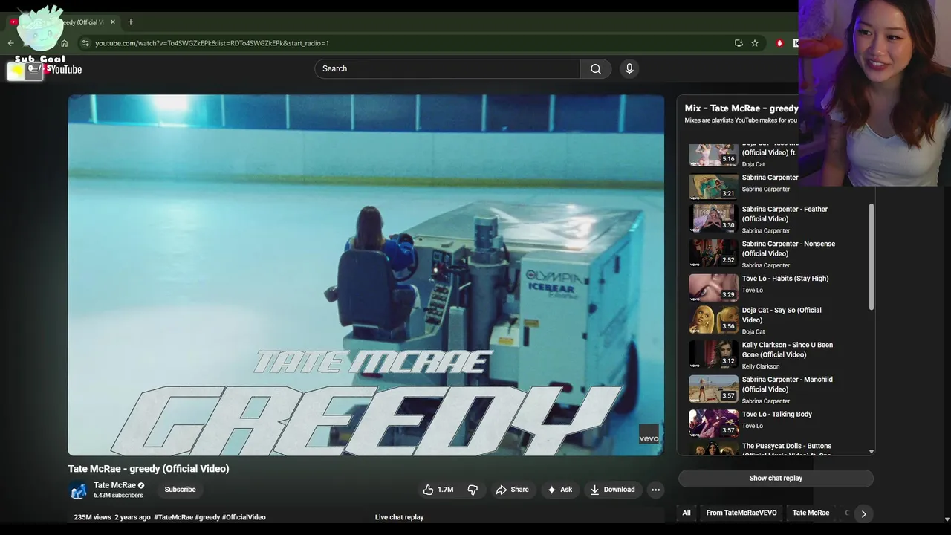Viewport: 951px width, 535px height.
Task: Click the magnifying glass search button
Action: 596,68
